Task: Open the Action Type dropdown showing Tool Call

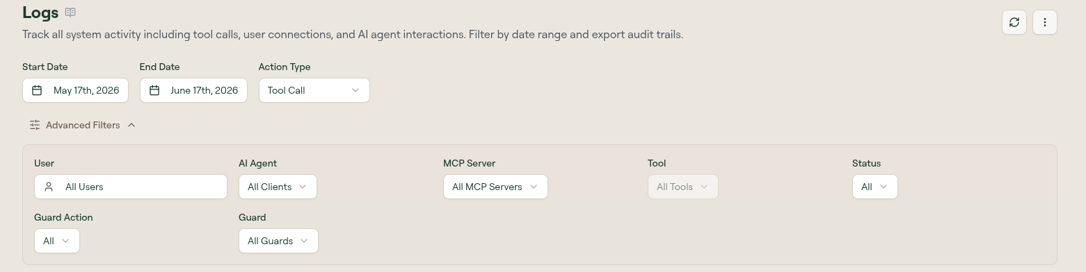Action: (x=314, y=90)
